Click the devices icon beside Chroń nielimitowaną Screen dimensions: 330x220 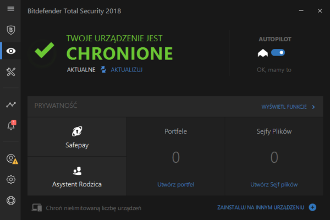(x=37, y=207)
